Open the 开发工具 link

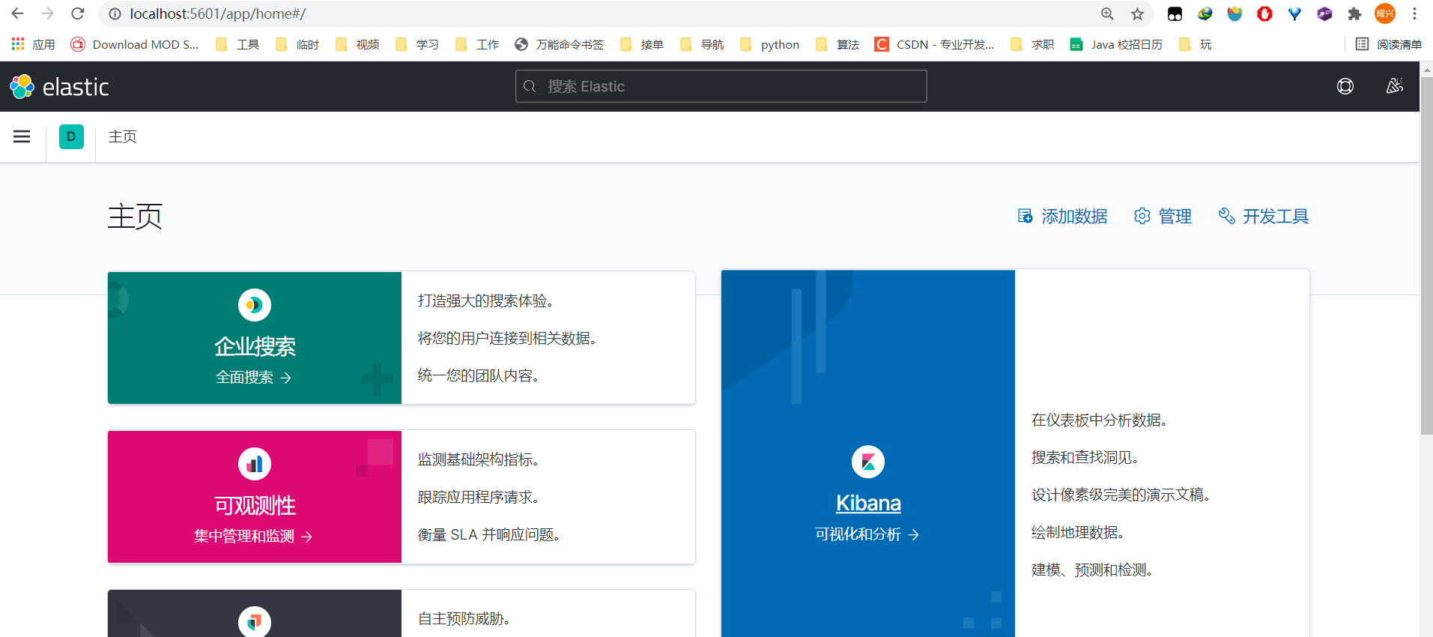[1263, 217]
